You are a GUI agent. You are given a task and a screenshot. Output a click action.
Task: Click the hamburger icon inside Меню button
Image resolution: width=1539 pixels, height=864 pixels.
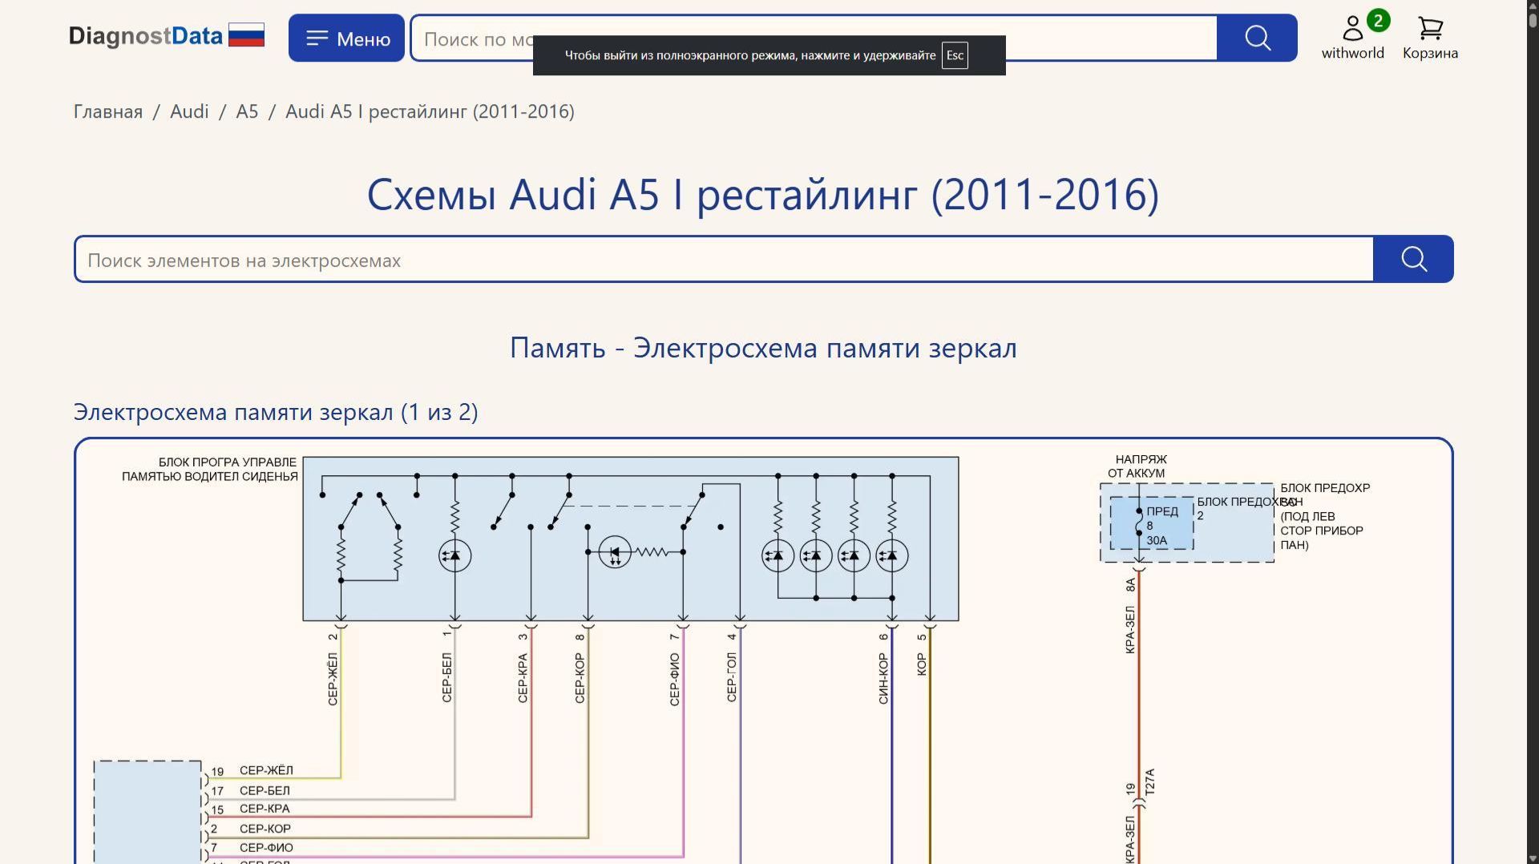click(317, 38)
